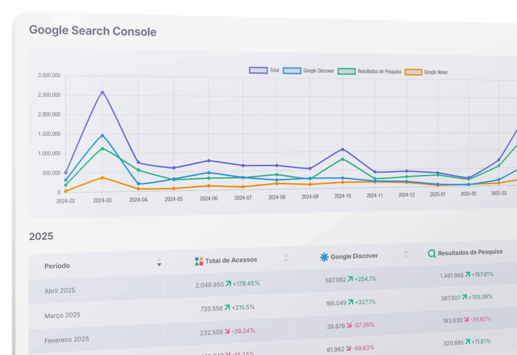Image resolution: width=517 pixels, height=355 pixels.
Task: Click the Google Discover header label
Action: click(355, 256)
